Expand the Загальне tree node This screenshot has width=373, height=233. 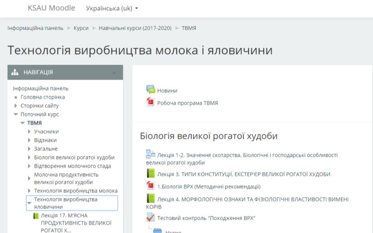click(x=29, y=149)
